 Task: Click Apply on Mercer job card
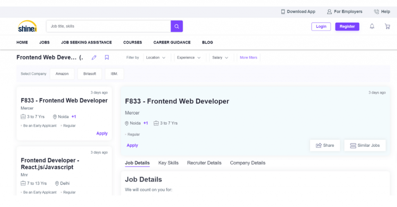[x=102, y=133]
